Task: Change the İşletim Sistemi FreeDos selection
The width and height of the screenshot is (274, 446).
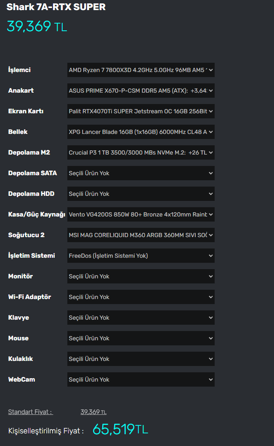Action: coord(141,256)
